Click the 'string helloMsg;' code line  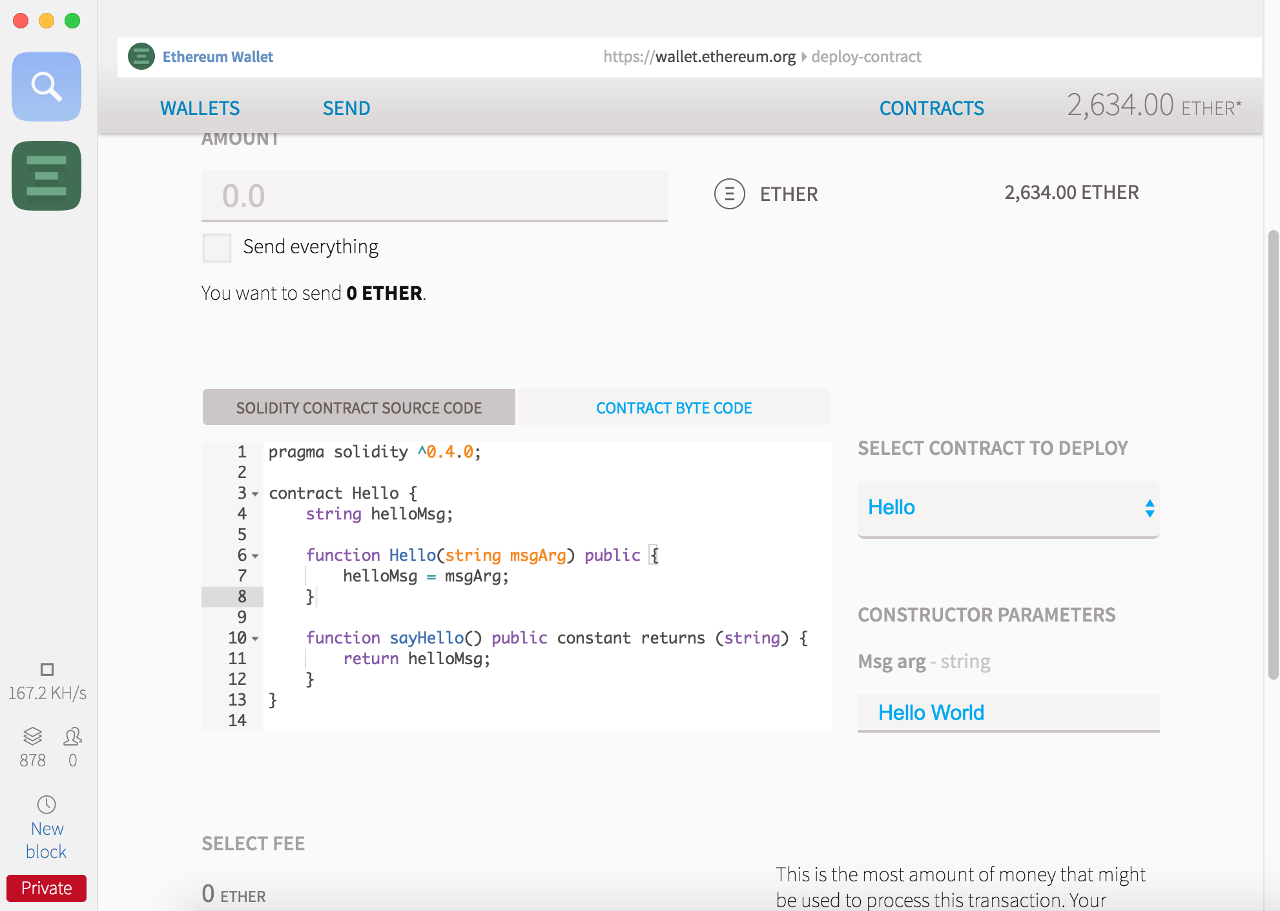pyautogui.click(x=380, y=514)
